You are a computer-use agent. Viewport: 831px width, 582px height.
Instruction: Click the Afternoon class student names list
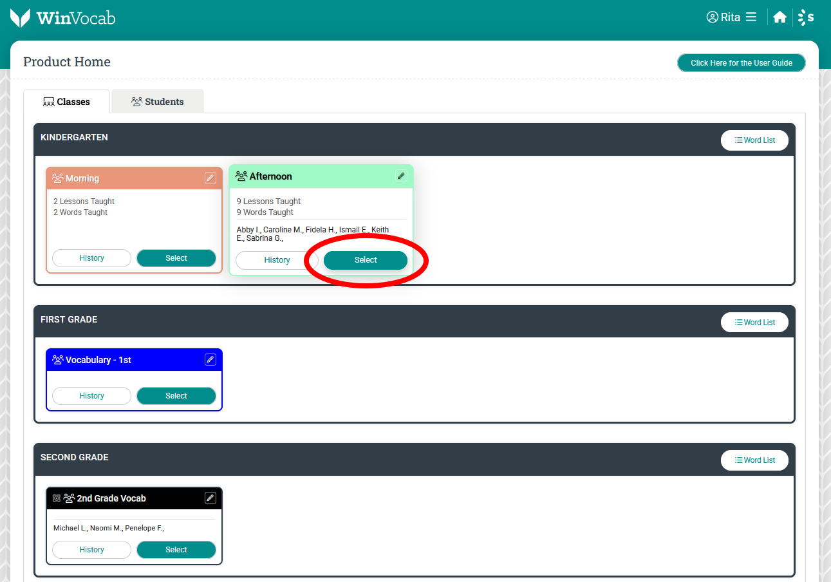point(312,234)
